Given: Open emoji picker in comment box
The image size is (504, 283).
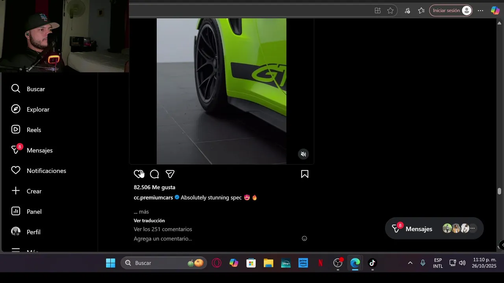Looking at the screenshot, I should click(x=304, y=239).
